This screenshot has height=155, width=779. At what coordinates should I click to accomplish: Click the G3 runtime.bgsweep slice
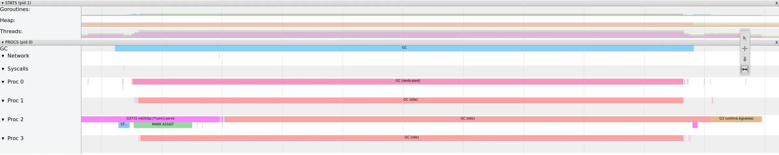pos(736,119)
